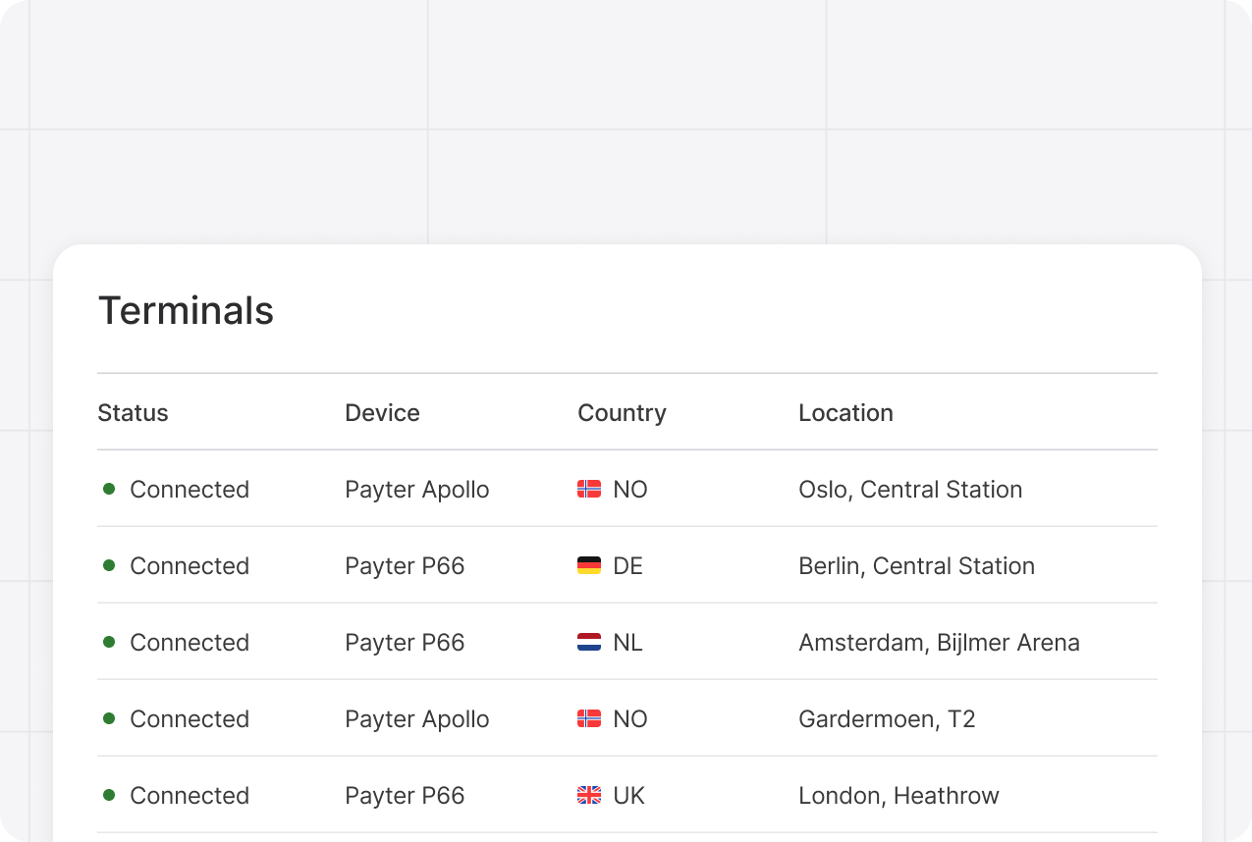This screenshot has width=1252, height=842.
Task: Click green status dot in Oslo row
Action: 109,489
